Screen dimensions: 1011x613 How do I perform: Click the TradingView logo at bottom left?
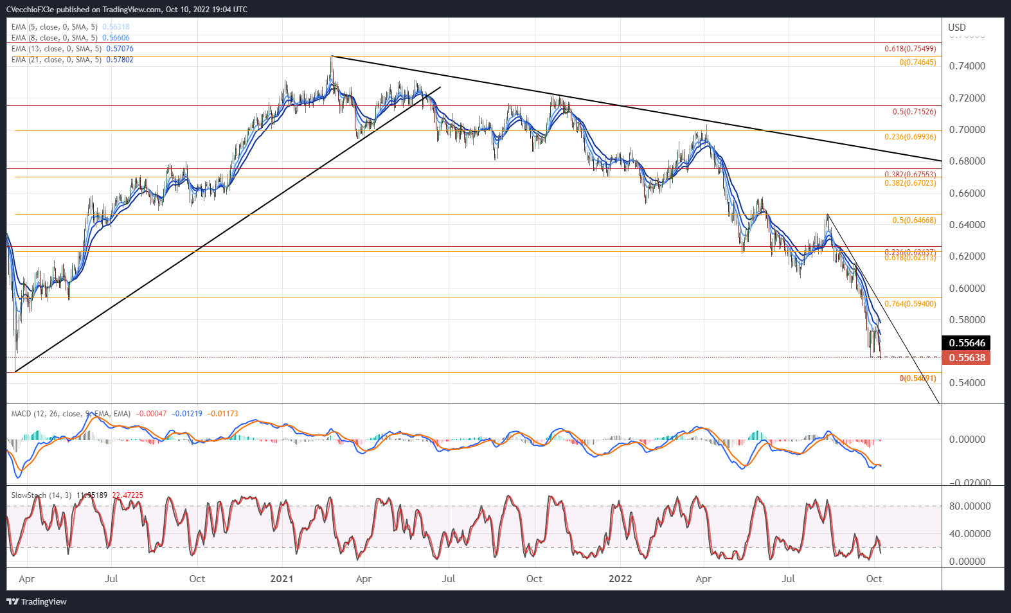click(x=37, y=601)
